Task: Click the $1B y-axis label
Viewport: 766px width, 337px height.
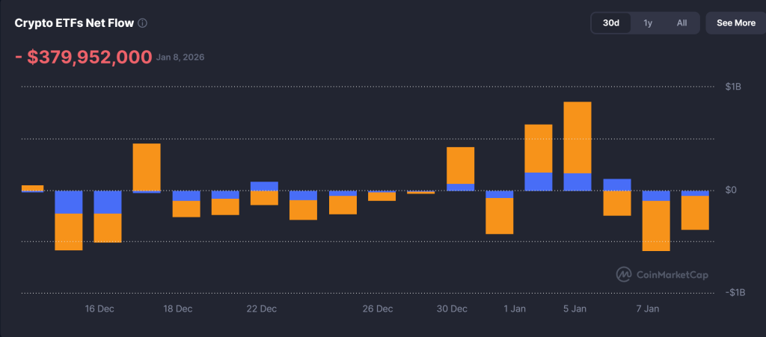Action: (x=734, y=87)
